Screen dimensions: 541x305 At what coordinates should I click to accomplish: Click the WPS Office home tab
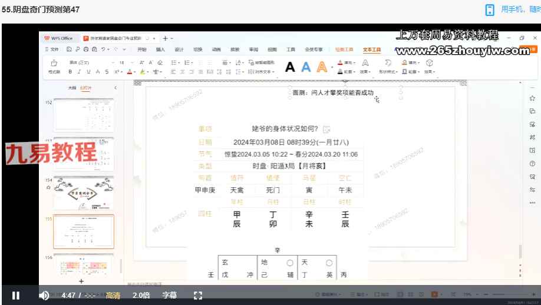click(59, 38)
